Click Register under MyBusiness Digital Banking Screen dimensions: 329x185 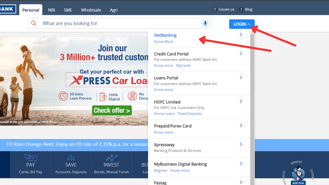160,170
